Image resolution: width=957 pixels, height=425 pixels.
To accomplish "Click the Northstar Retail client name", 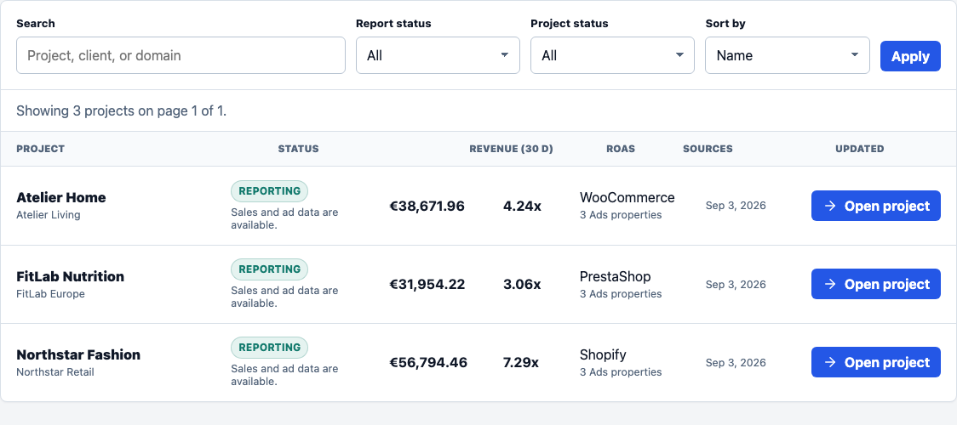I will (x=55, y=371).
